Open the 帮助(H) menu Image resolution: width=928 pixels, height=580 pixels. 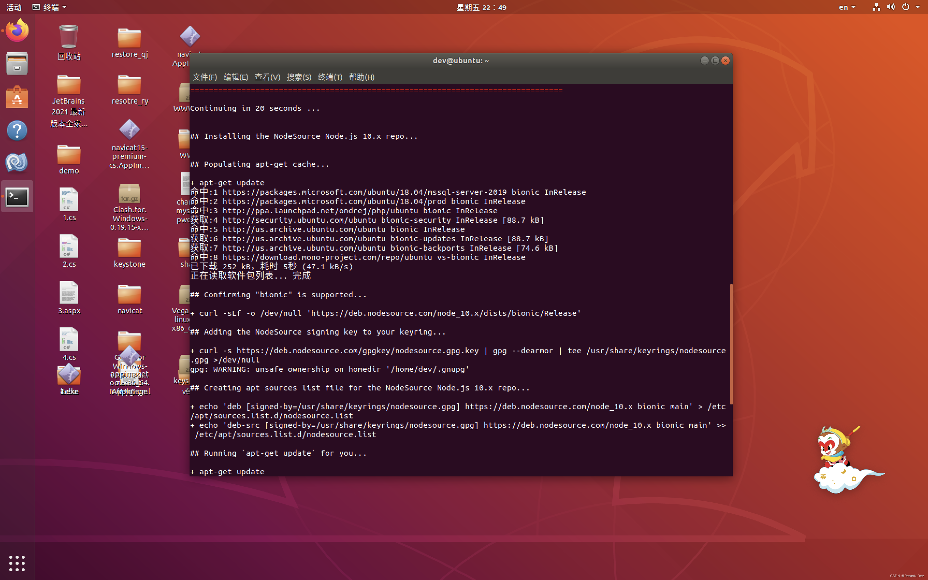tap(362, 77)
